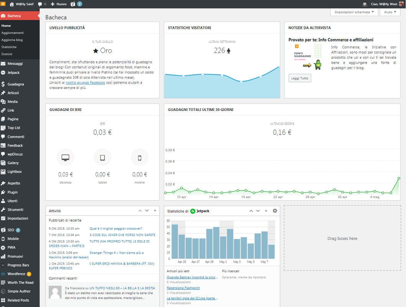
Task: Open Articoli pin icon menu
Action: tap(3, 93)
